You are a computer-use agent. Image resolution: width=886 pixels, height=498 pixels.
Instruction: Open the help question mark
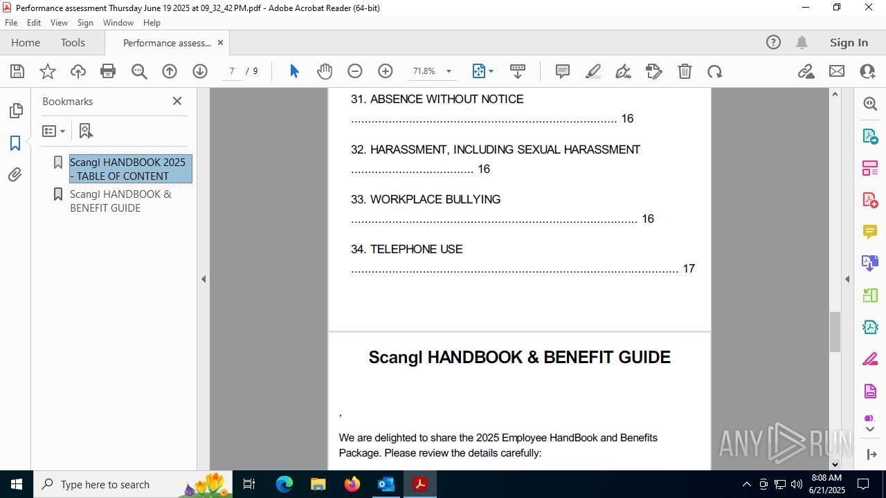(773, 43)
